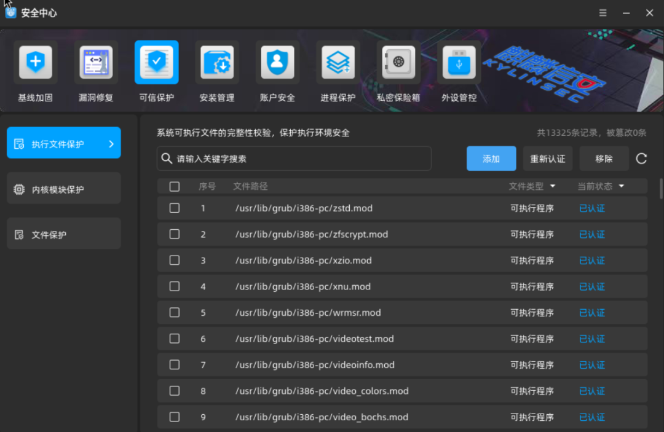Viewport: 664px width, 432px height.
Task: Click the 添加 button
Action: coord(491,159)
